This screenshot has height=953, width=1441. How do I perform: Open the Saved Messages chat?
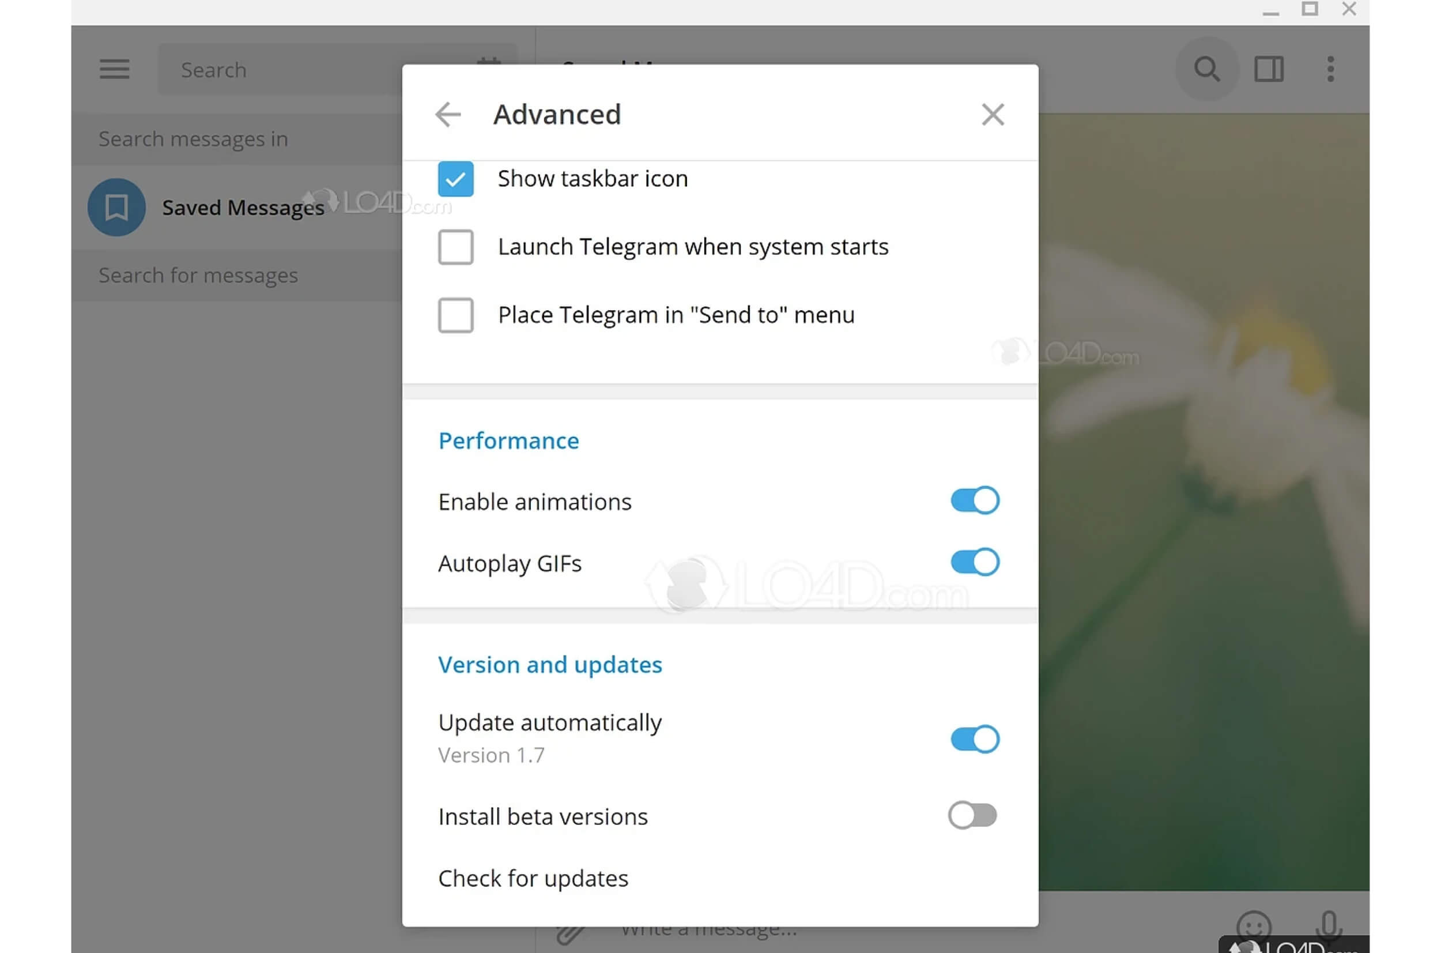coord(237,207)
